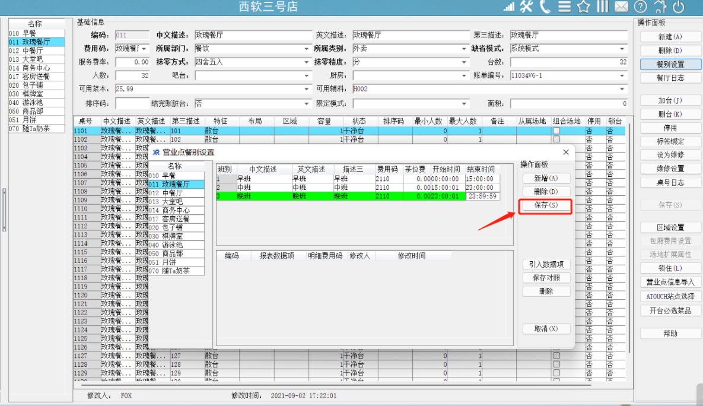The height and width of the screenshot is (406, 703).
Task: Click 删除(D) in the dialog operation panel
Action: coord(546,192)
